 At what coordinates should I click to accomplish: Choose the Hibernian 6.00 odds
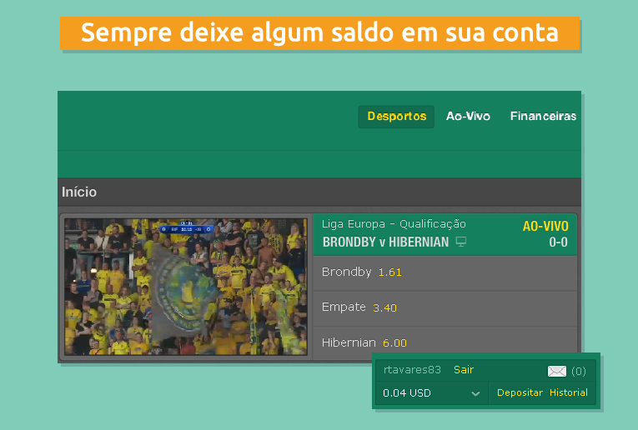pyautogui.click(x=445, y=342)
